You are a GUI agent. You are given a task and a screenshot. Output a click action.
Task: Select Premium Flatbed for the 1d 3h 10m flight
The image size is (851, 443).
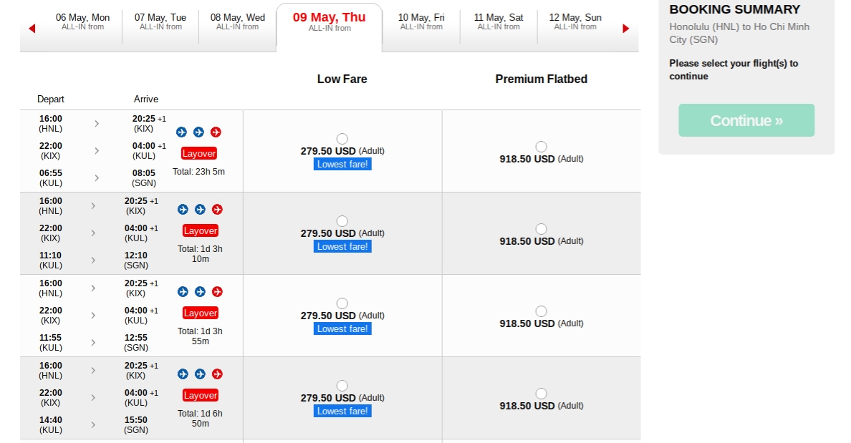pyautogui.click(x=541, y=229)
